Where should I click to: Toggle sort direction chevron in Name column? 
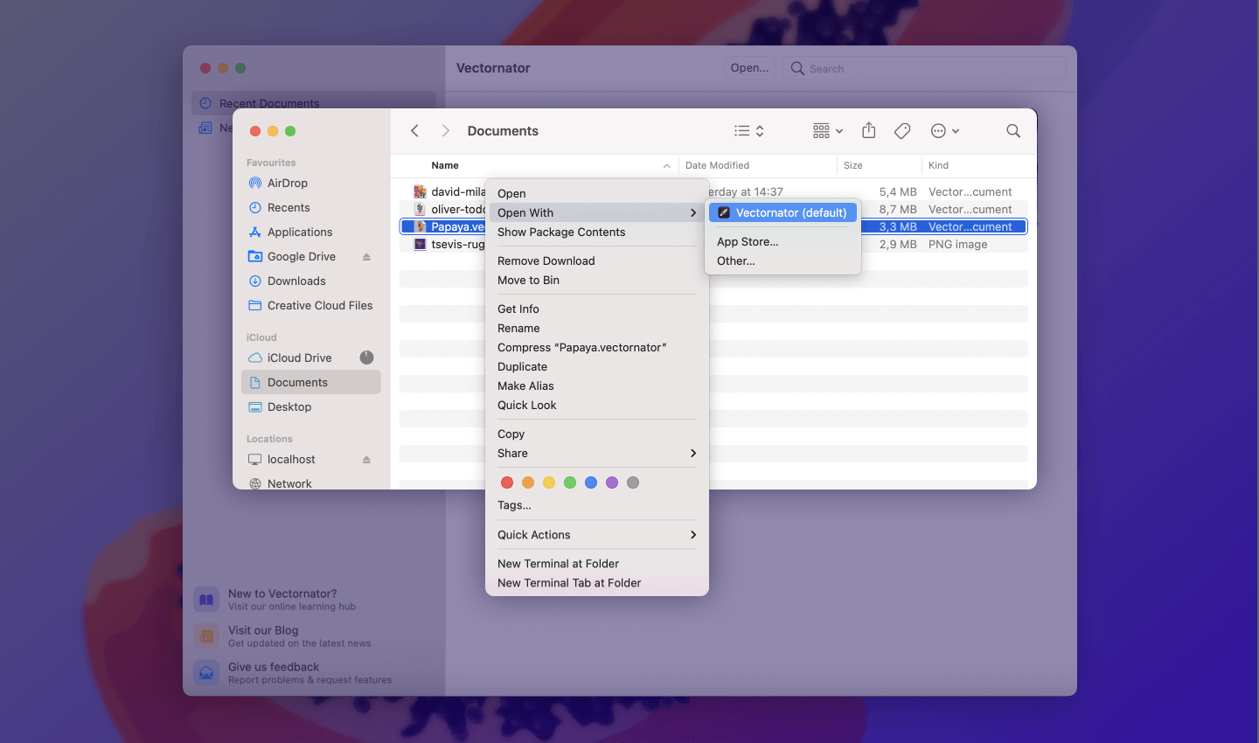666,165
